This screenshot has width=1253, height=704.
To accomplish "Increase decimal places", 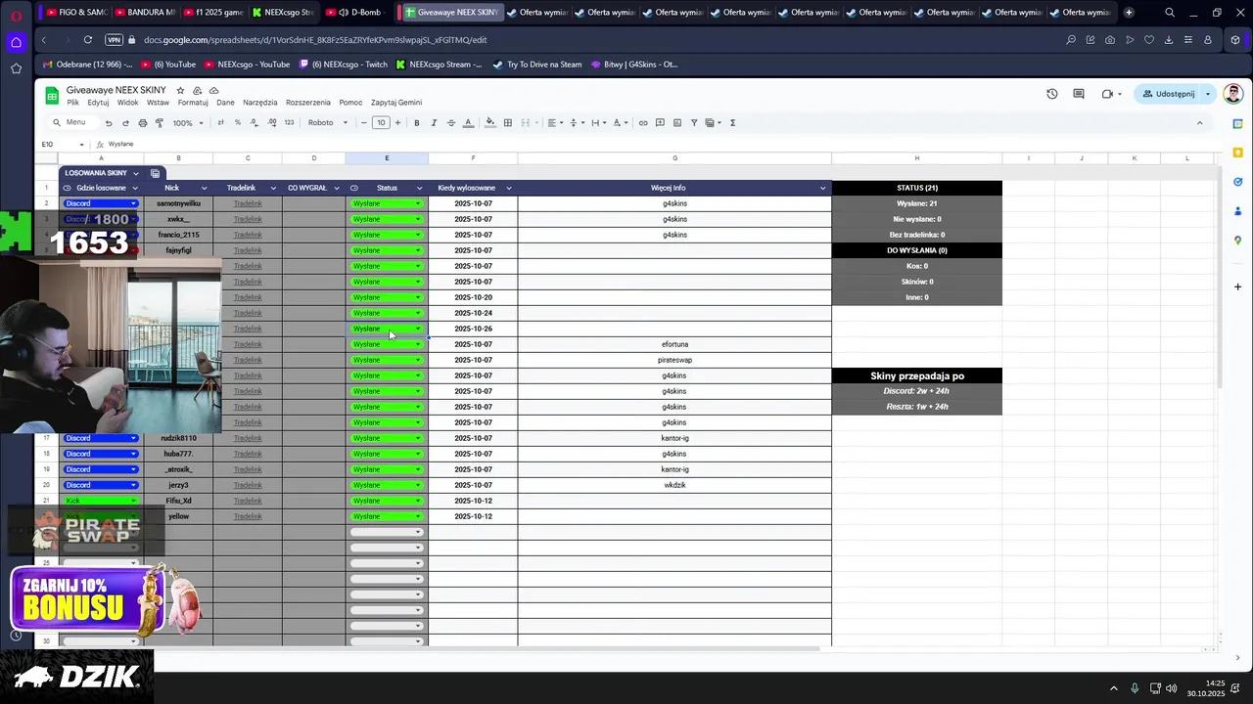I will point(271,123).
